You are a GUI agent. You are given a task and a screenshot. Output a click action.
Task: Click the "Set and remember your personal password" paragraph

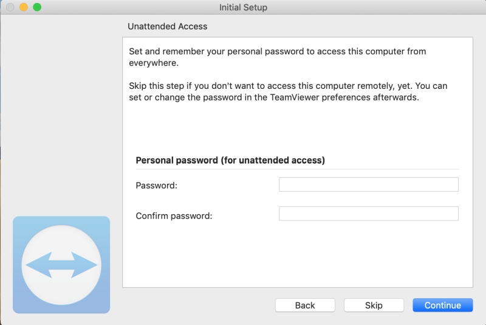pyautogui.click(x=278, y=57)
